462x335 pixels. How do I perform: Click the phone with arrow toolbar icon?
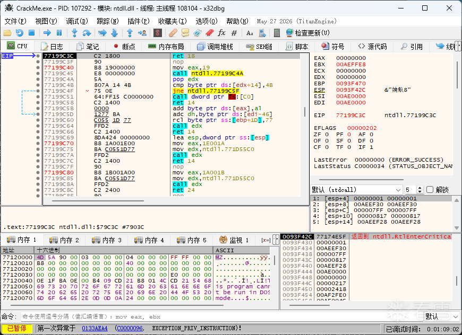point(262,33)
